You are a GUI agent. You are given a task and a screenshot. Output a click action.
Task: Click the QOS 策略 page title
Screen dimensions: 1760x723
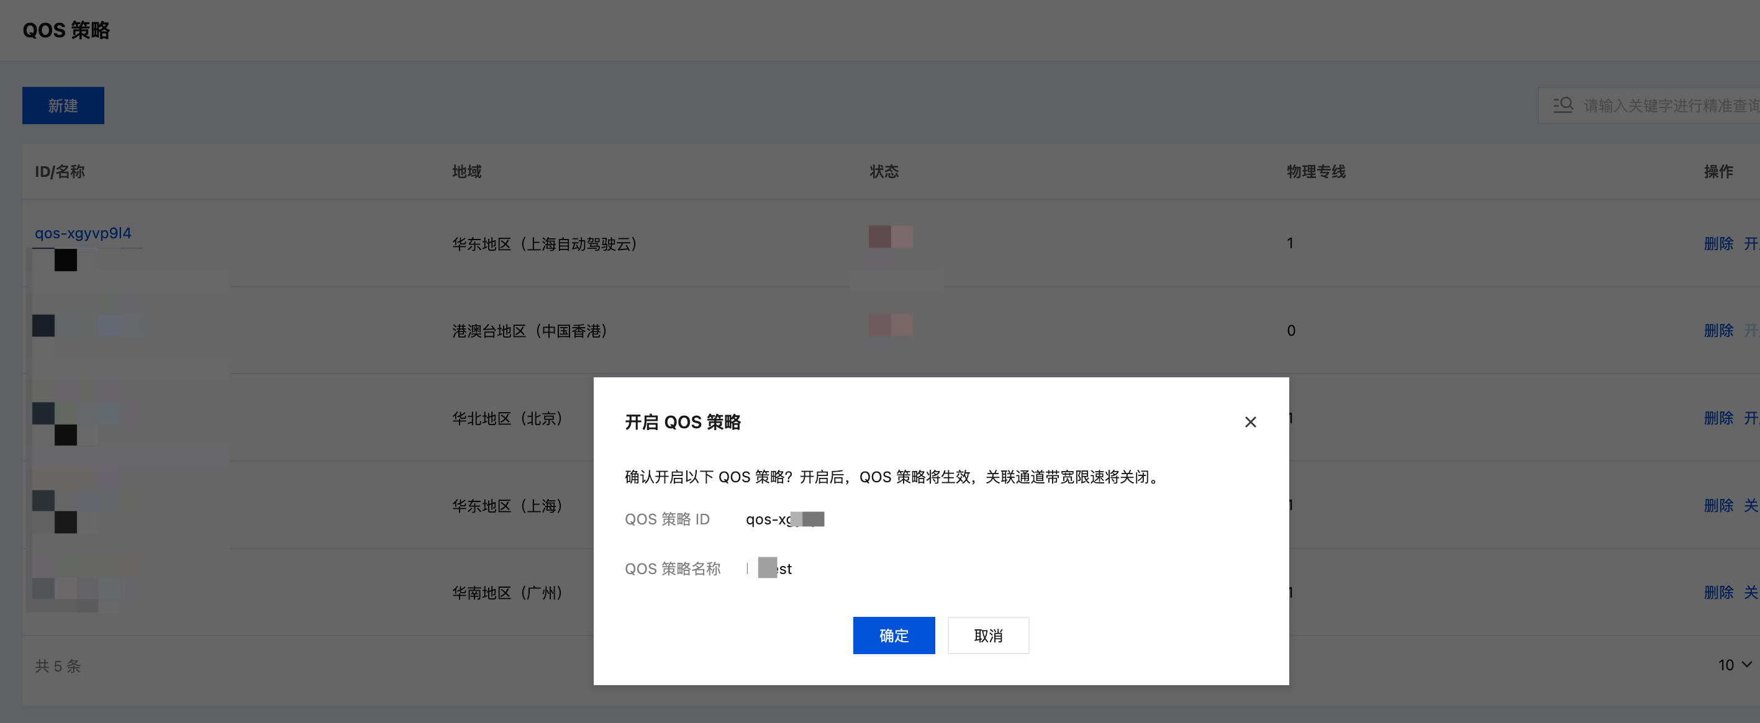coord(66,30)
